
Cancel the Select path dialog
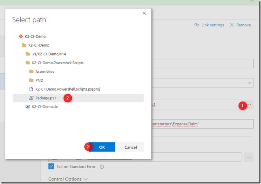130,147
